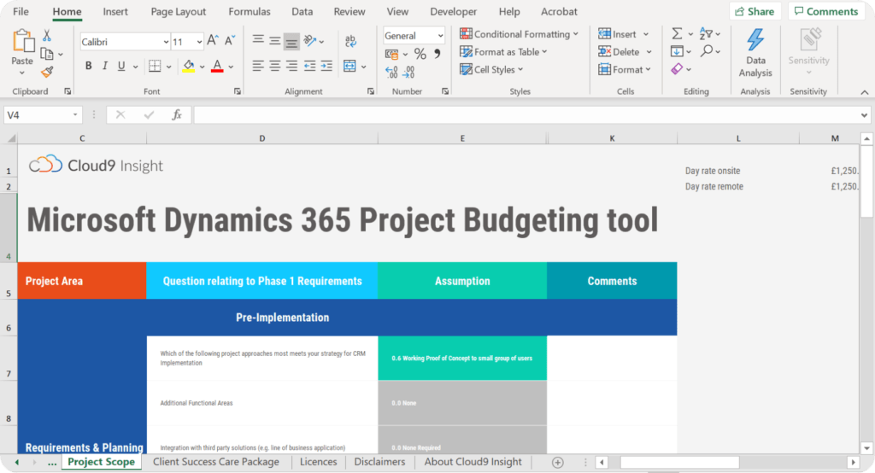875x473 pixels.
Task: Click the Sort & Filter icon
Action: click(x=706, y=34)
